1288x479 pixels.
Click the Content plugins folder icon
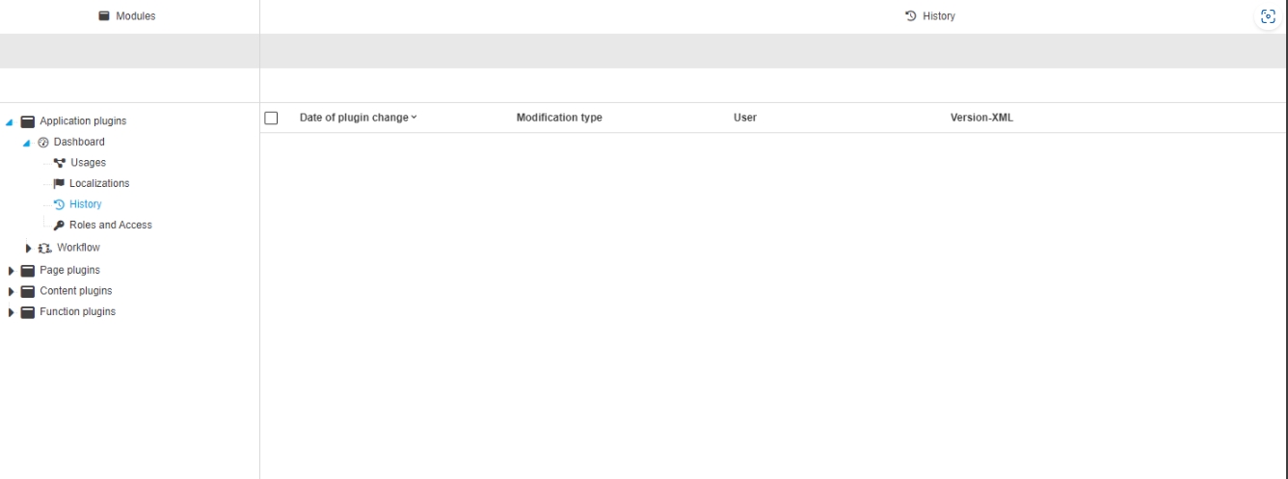point(28,291)
